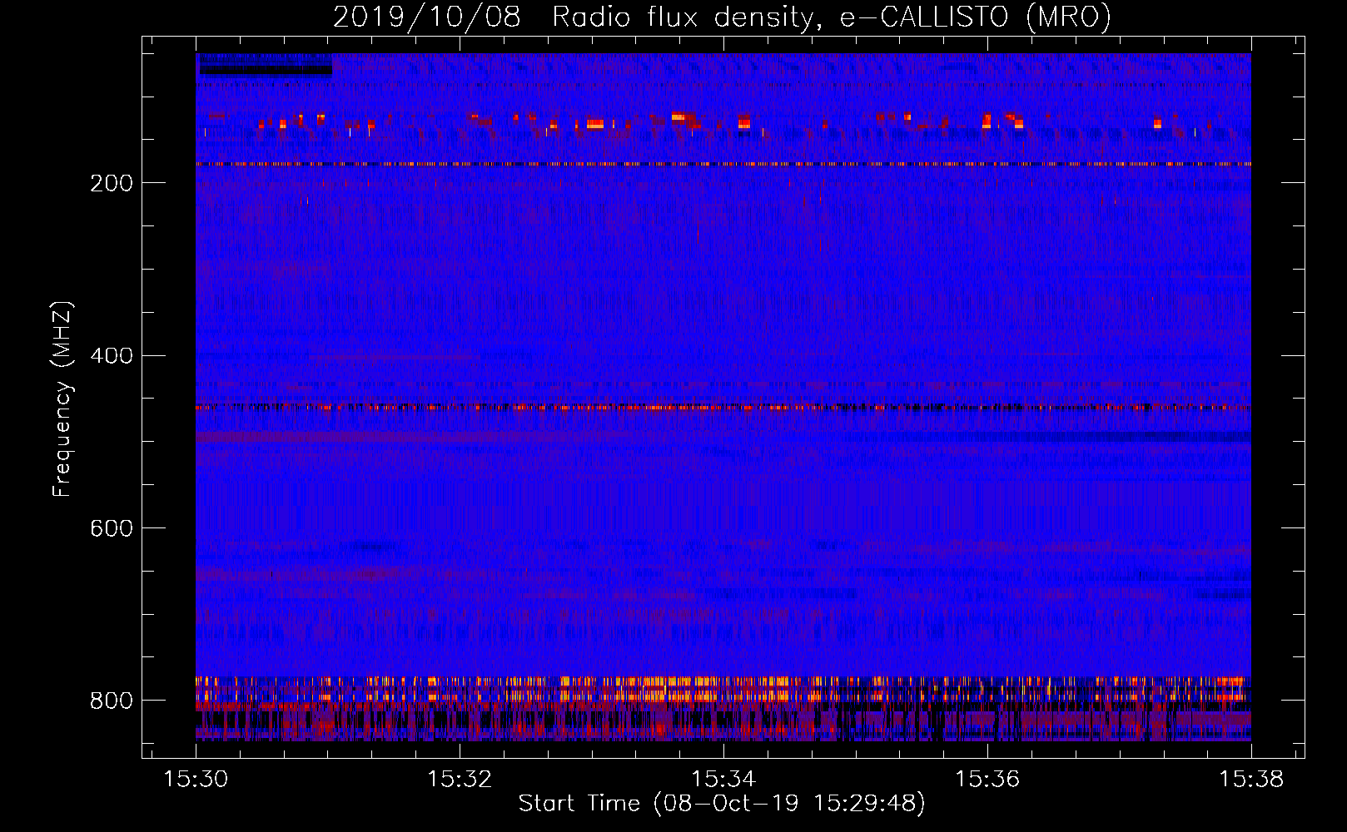Click the '200' frequency tick label
The height and width of the screenshot is (832, 1347).
coord(112,183)
